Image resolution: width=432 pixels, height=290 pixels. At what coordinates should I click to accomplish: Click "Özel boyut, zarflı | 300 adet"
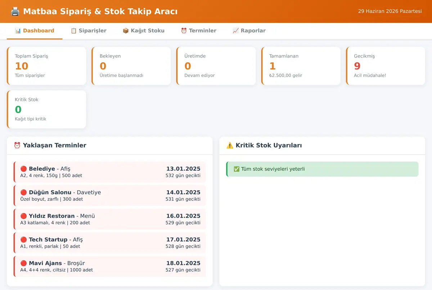pyautogui.click(x=51, y=199)
